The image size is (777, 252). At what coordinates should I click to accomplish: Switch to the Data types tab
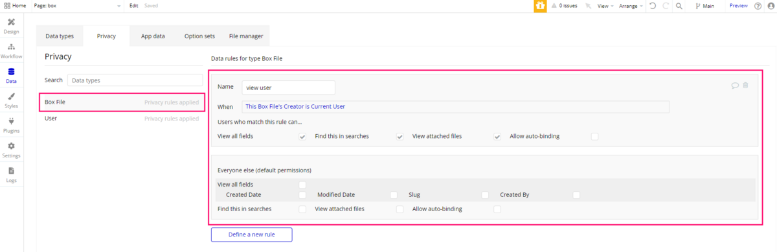[60, 36]
